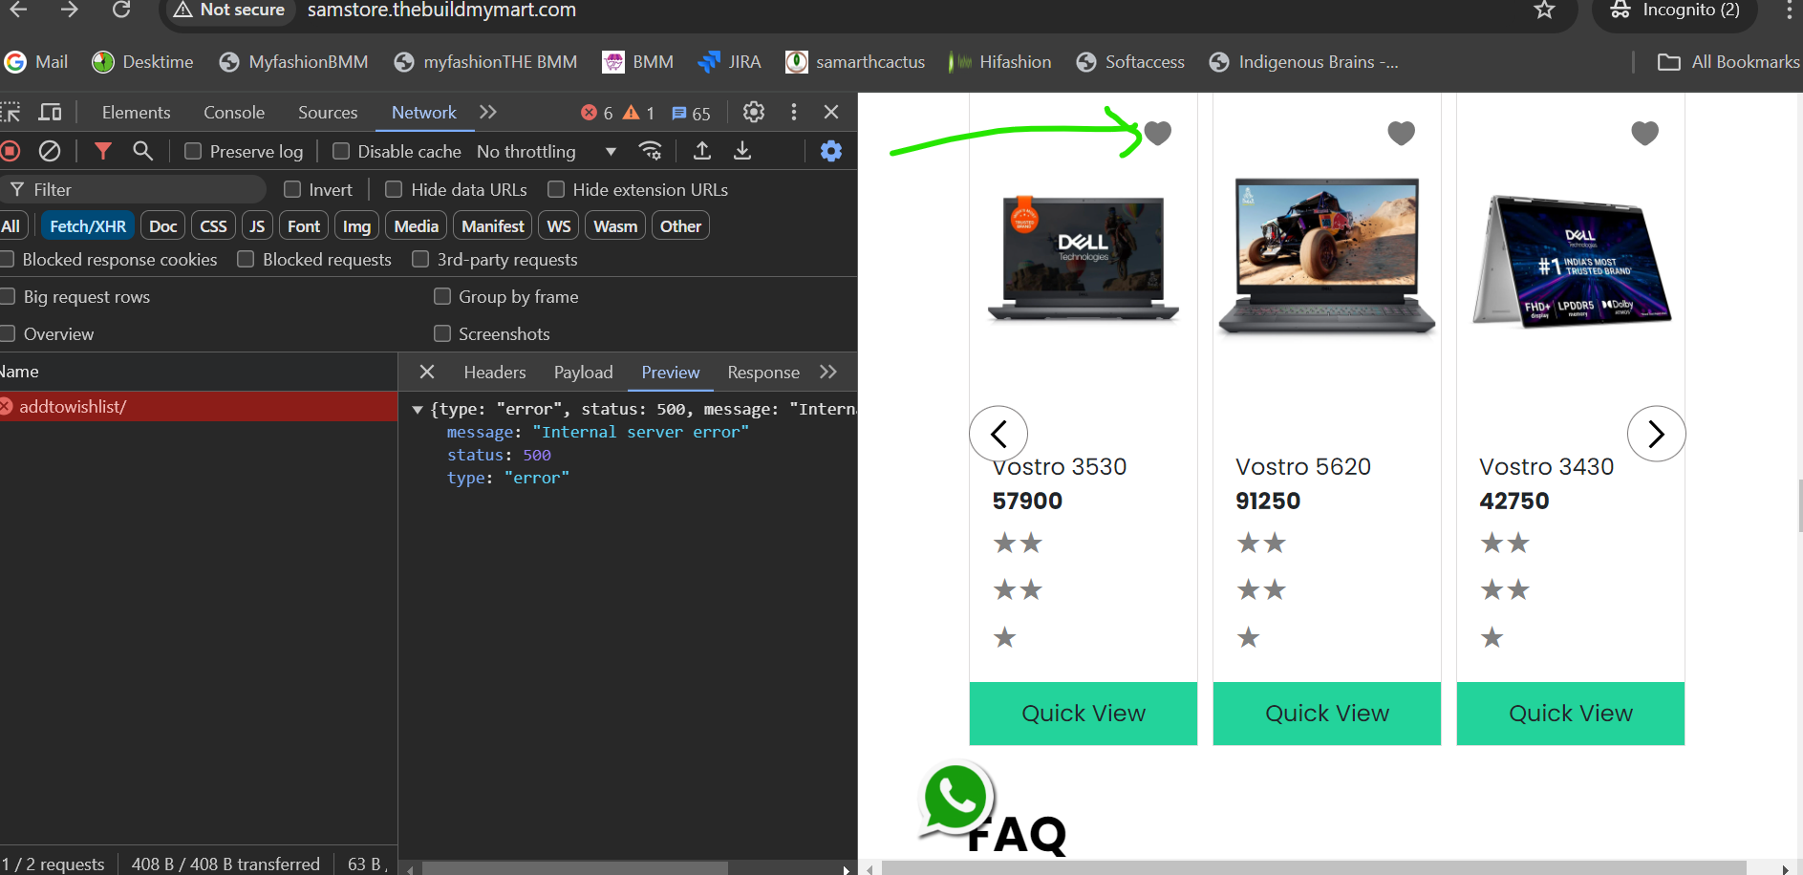The width and height of the screenshot is (1803, 875).
Task: Open the Elements panel
Action: click(137, 113)
